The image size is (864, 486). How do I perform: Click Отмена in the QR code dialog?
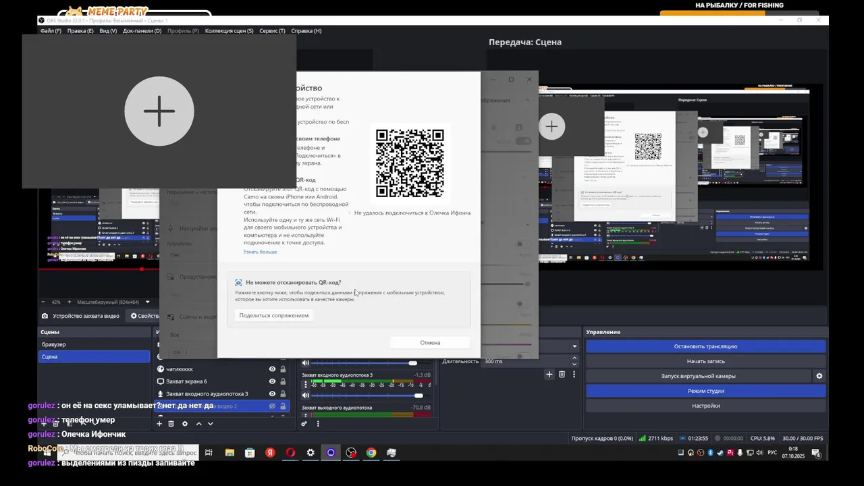(x=430, y=342)
